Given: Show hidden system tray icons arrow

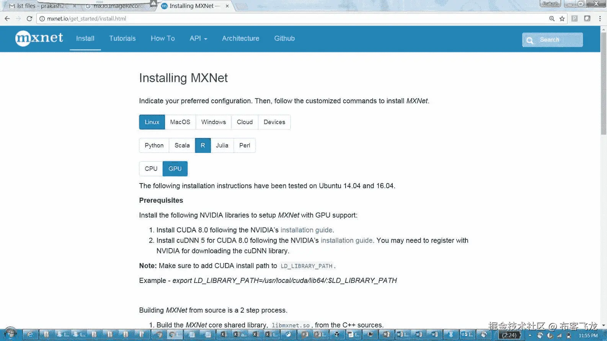Looking at the screenshot, I should click(x=530, y=335).
